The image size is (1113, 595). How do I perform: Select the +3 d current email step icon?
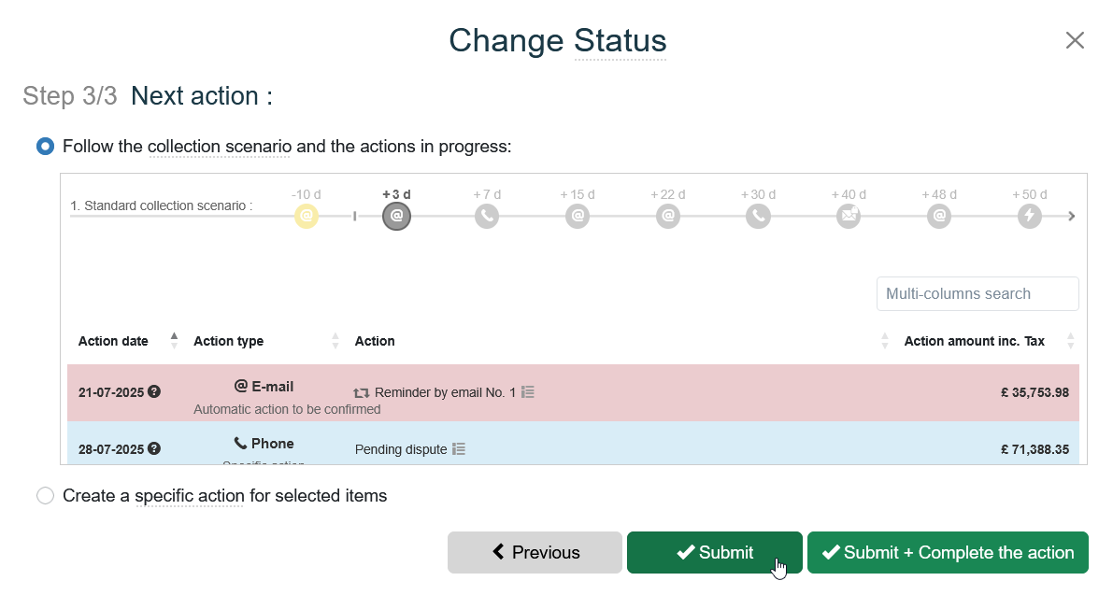click(396, 217)
